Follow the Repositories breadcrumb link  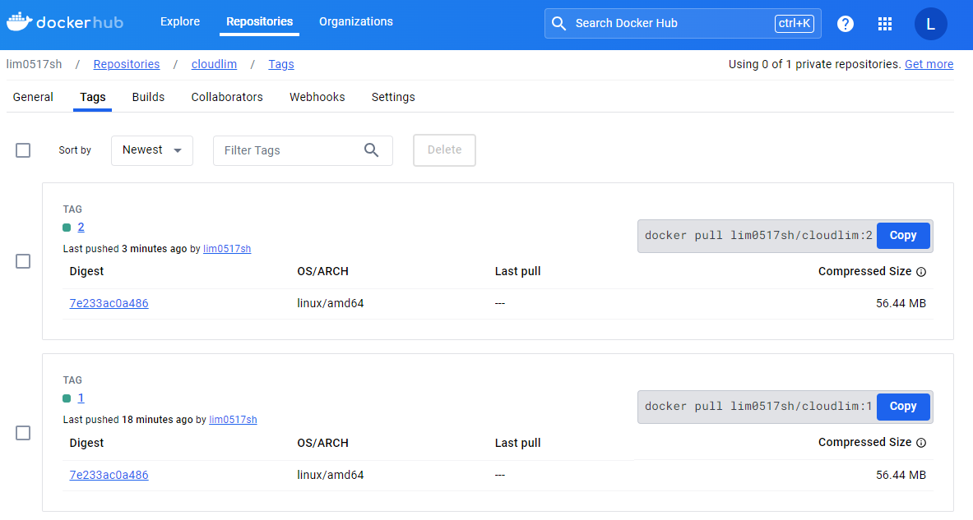coord(127,64)
